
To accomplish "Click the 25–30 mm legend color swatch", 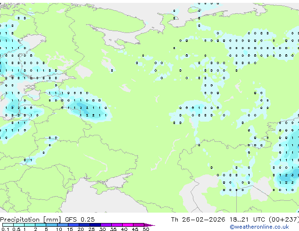I will point(95,225).
